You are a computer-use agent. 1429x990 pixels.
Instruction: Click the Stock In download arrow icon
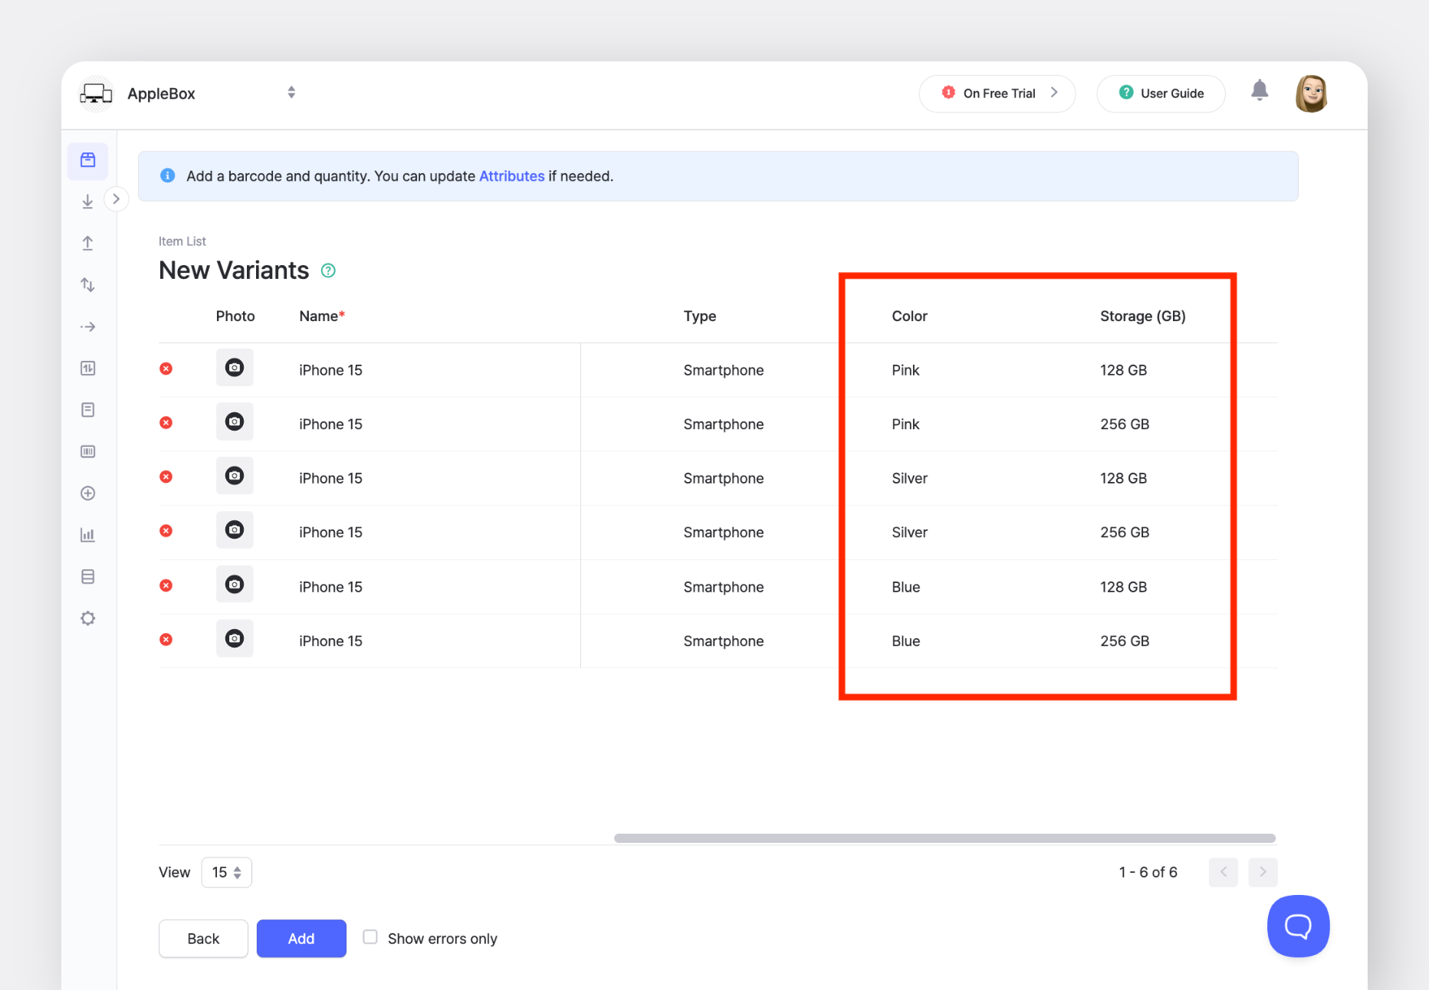(x=88, y=202)
